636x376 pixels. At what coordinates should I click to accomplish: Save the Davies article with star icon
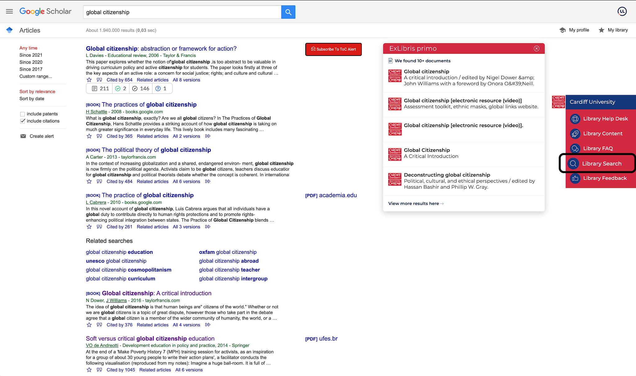click(89, 80)
